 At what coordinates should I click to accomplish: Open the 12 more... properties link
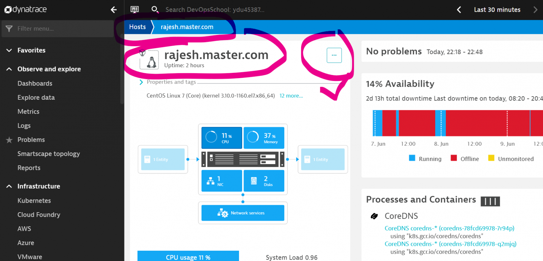click(291, 96)
